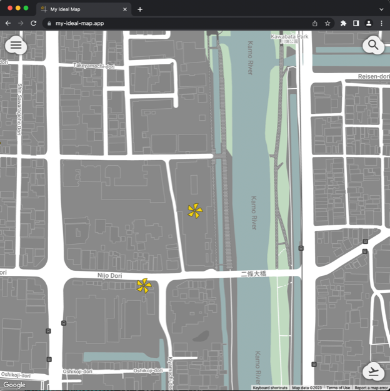Open a new browser tab
390x391 pixels.
140,9
